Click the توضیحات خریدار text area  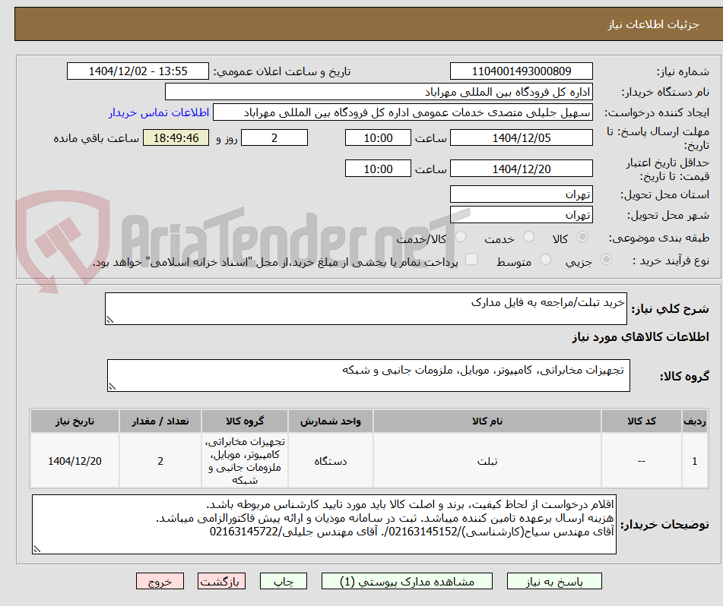coord(324,525)
